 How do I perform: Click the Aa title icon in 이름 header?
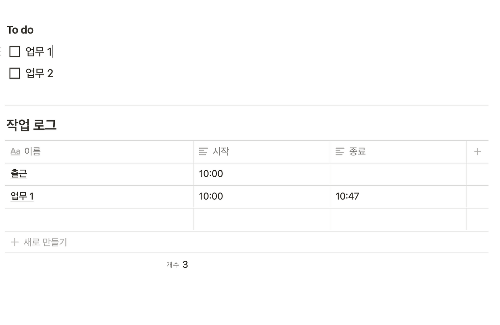click(15, 151)
